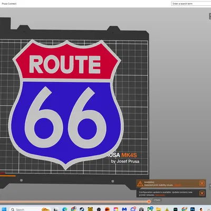This screenshot has width=211, height=211.
Task: Click the warning triangle icon
Action: click(140, 184)
